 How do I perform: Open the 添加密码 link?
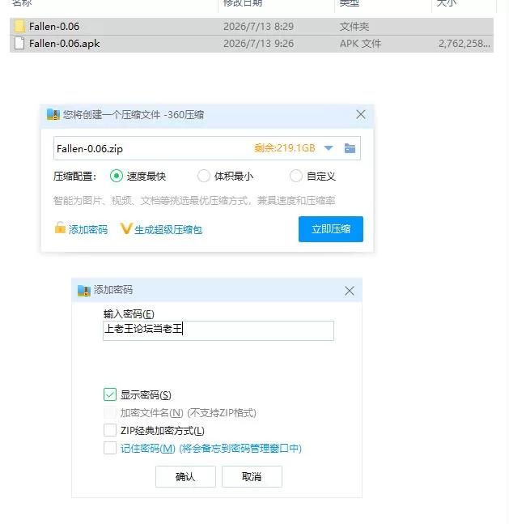(x=88, y=229)
